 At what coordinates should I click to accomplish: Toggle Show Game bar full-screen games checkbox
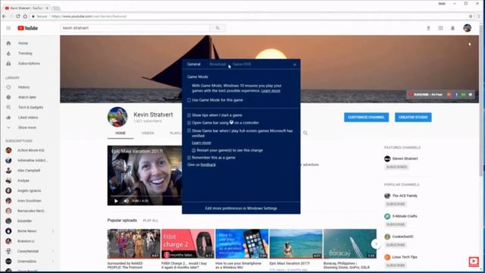(x=189, y=131)
